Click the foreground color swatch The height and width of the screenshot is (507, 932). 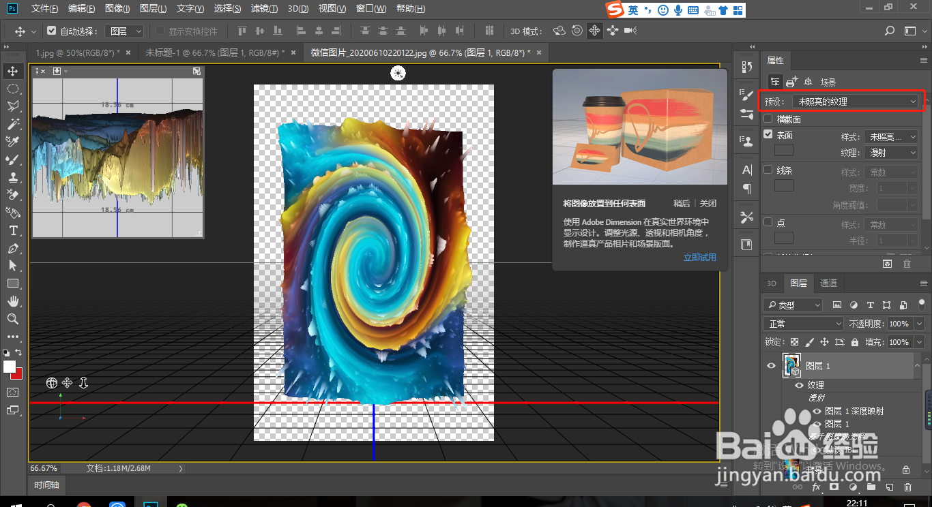click(x=10, y=367)
